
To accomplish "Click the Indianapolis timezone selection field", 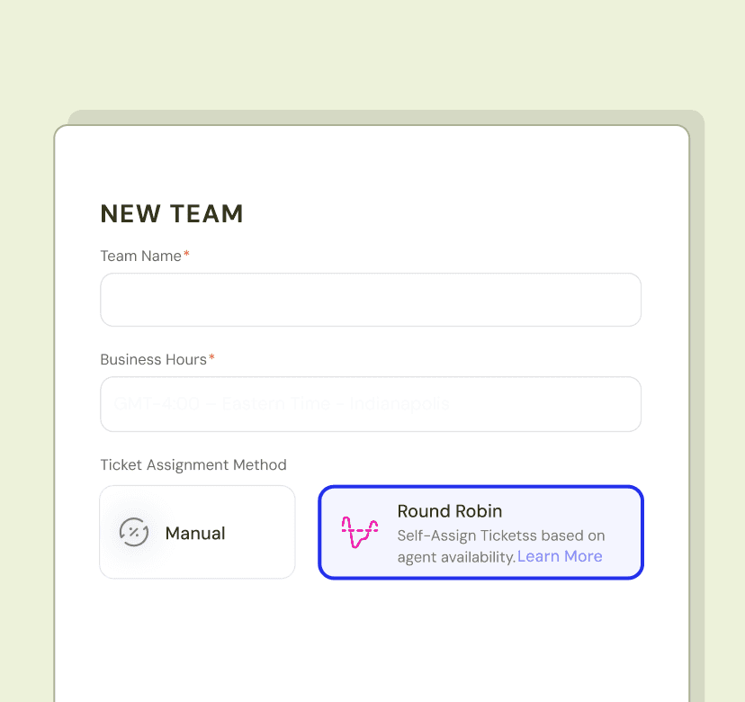I will [x=371, y=404].
